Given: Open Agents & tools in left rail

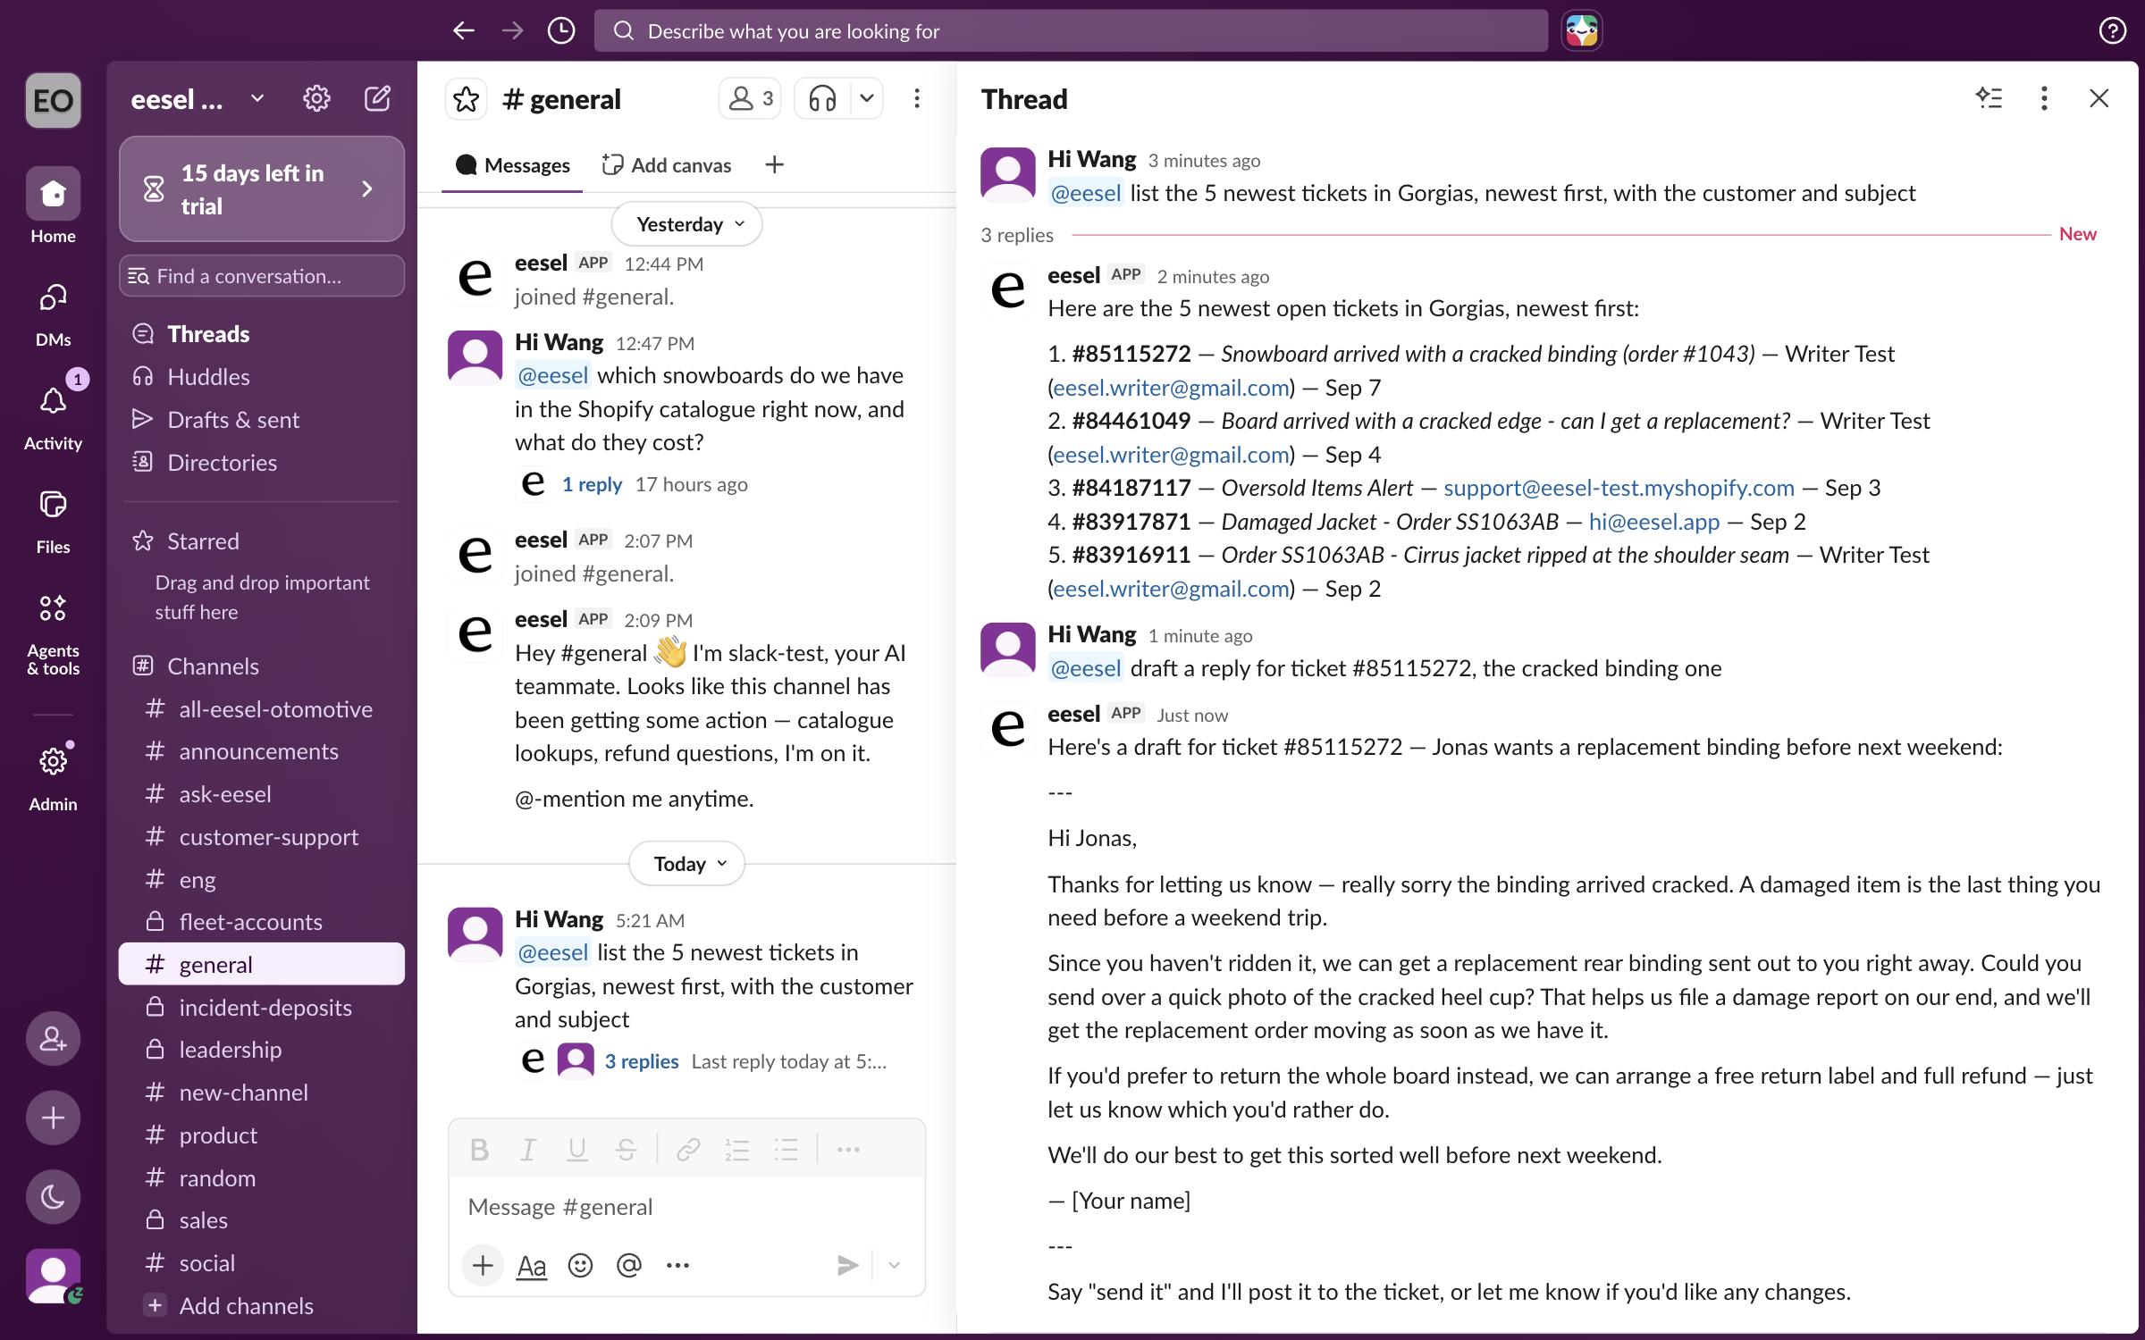Looking at the screenshot, I should (53, 634).
